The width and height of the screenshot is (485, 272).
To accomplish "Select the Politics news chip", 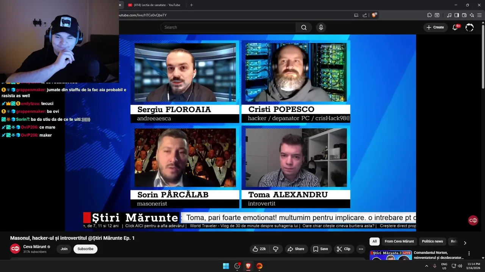I will pyautogui.click(x=432, y=241).
